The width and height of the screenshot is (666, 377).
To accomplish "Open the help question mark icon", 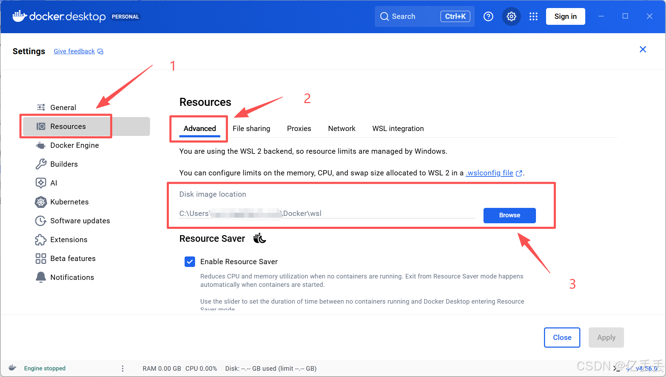I will (488, 16).
